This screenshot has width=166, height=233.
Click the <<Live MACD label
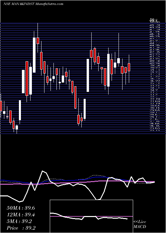click(x=140, y=224)
